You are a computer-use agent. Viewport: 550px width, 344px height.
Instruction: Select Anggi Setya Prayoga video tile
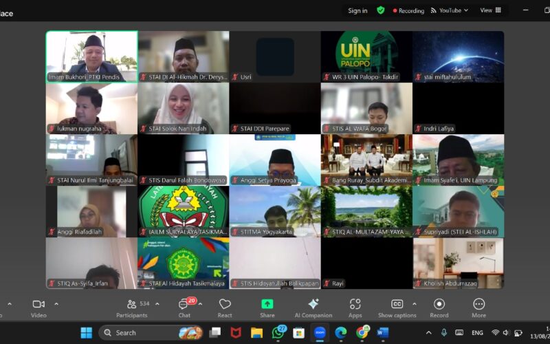point(275,160)
